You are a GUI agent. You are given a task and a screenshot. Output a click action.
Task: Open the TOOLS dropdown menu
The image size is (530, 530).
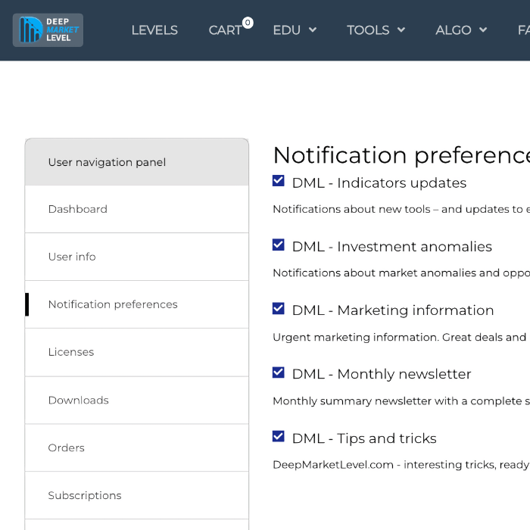click(376, 30)
